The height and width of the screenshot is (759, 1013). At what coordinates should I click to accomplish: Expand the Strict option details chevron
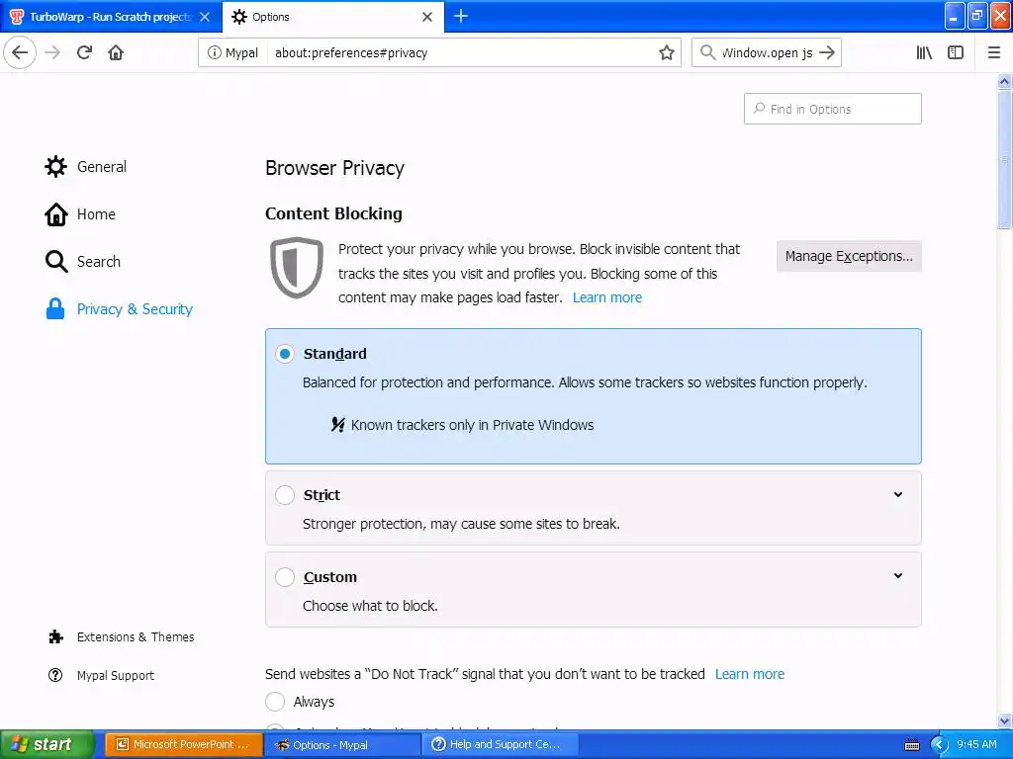898,495
